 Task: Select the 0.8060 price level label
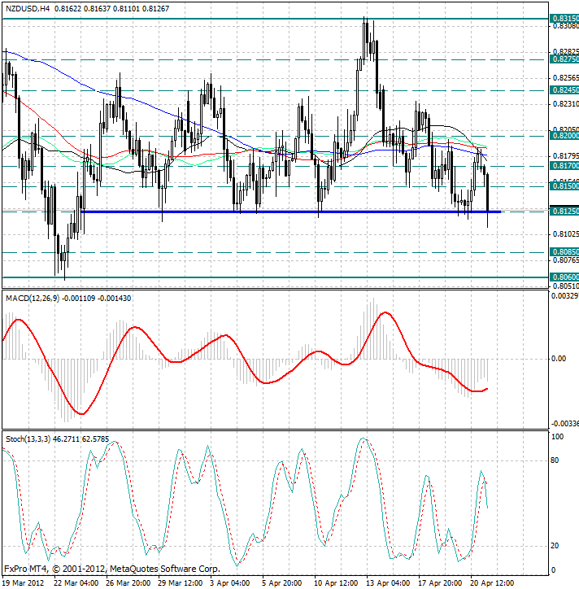(x=564, y=277)
